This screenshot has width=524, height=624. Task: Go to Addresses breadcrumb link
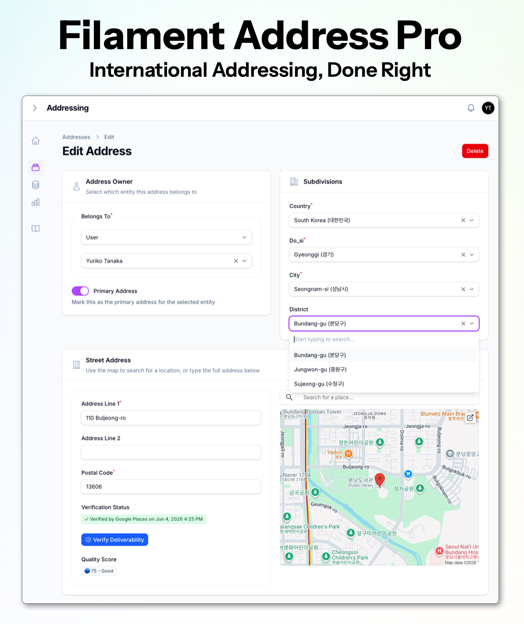click(x=76, y=137)
